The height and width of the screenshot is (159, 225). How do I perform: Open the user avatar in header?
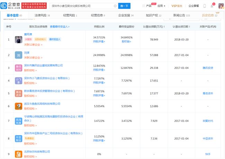tap(221, 6)
